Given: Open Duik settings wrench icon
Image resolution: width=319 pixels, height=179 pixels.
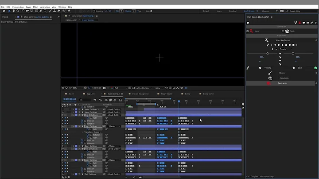Looking at the screenshot, I should pos(311,23).
